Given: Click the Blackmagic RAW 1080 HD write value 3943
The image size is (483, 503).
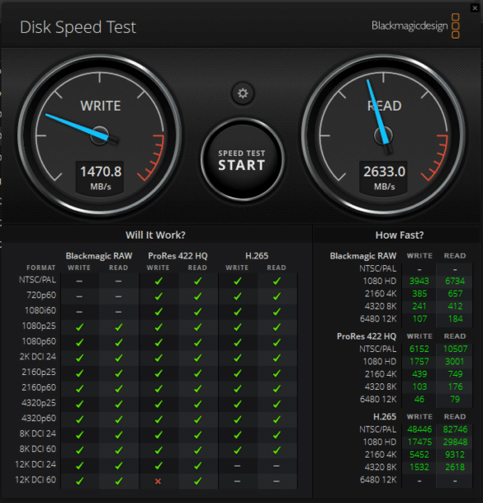Looking at the screenshot, I should pos(419,281).
